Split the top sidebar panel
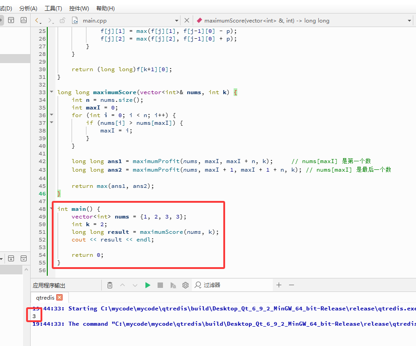 (11, 20)
